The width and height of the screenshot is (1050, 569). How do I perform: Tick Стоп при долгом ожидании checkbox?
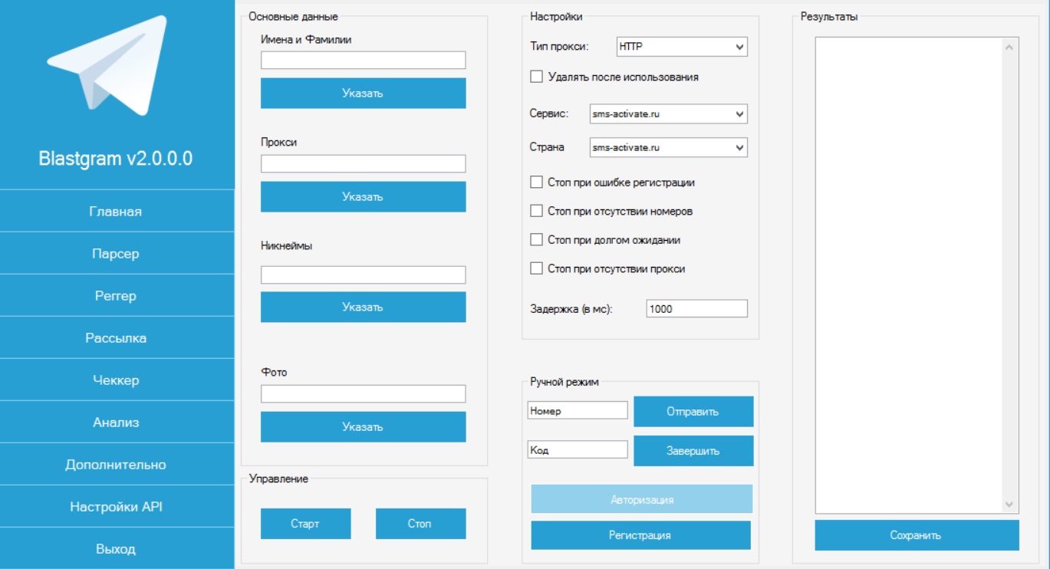pos(537,240)
